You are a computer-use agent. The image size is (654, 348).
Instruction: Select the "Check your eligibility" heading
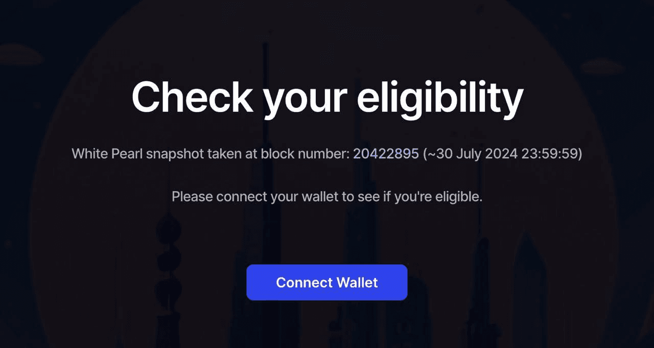click(x=327, y=99)
